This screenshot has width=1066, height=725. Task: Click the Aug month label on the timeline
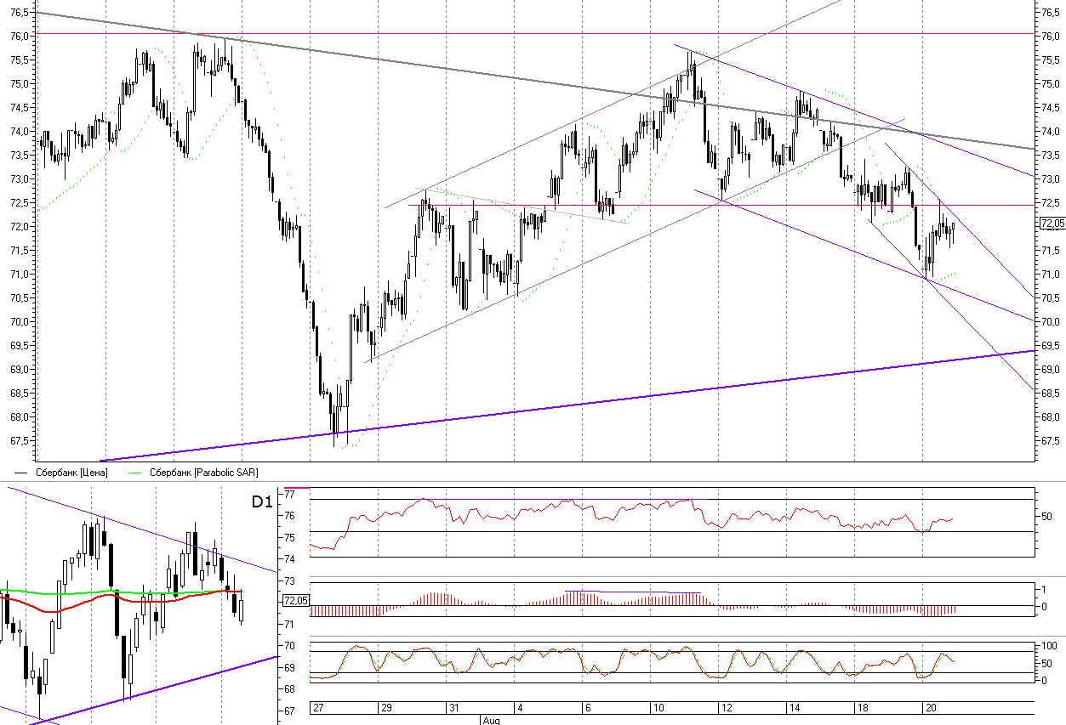pyautogui.click(x=489, y=720)
